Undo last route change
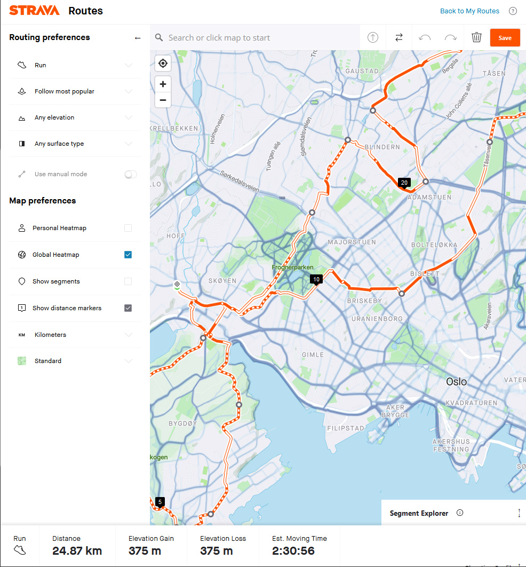This screenshot has width=526, height=567. [x=425, y=37]
